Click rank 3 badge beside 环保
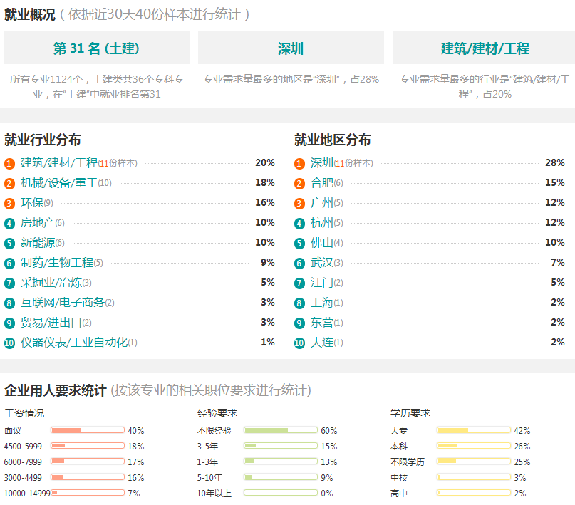Viewport: 575px width, 505px height. coord(9,204)
